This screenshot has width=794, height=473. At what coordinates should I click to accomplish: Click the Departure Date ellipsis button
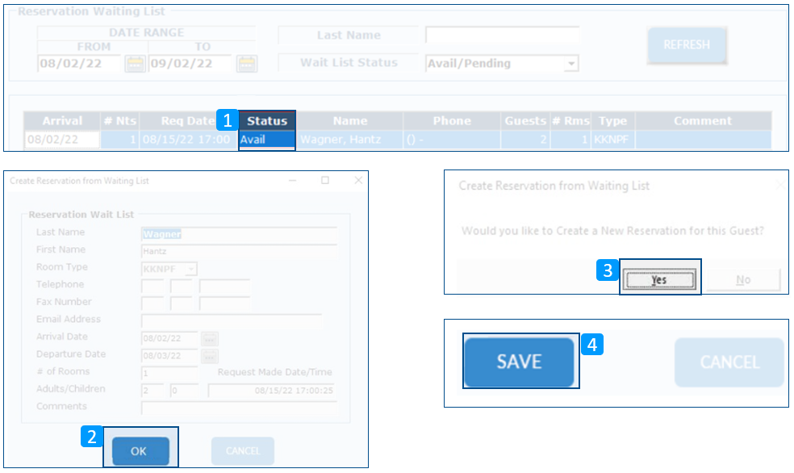pos(210,356)
